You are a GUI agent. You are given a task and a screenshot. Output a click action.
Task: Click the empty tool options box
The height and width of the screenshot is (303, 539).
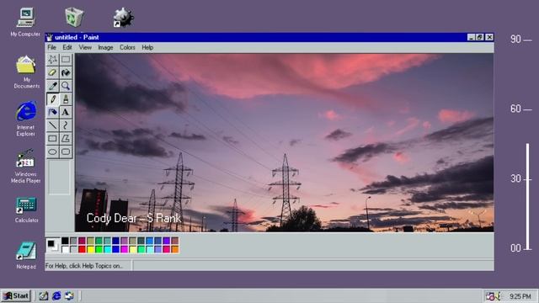tap(59, 178)
